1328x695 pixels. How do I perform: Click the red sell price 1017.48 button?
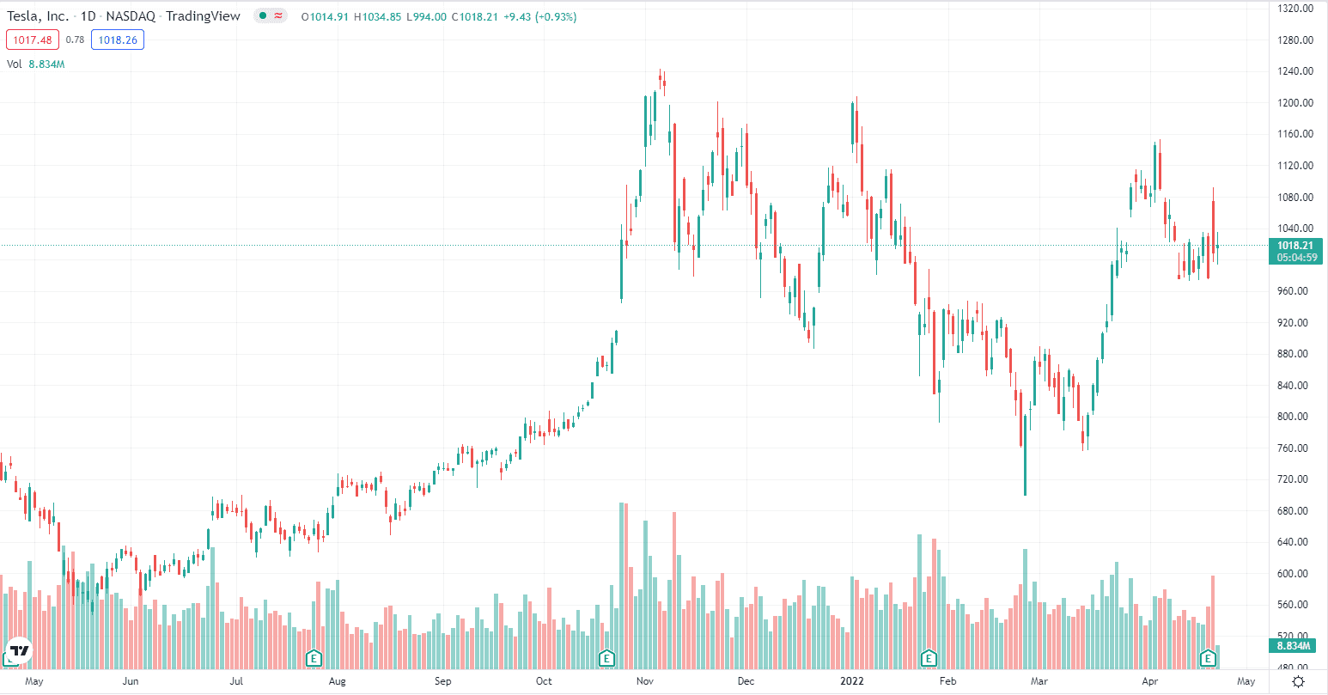point(33,40)
